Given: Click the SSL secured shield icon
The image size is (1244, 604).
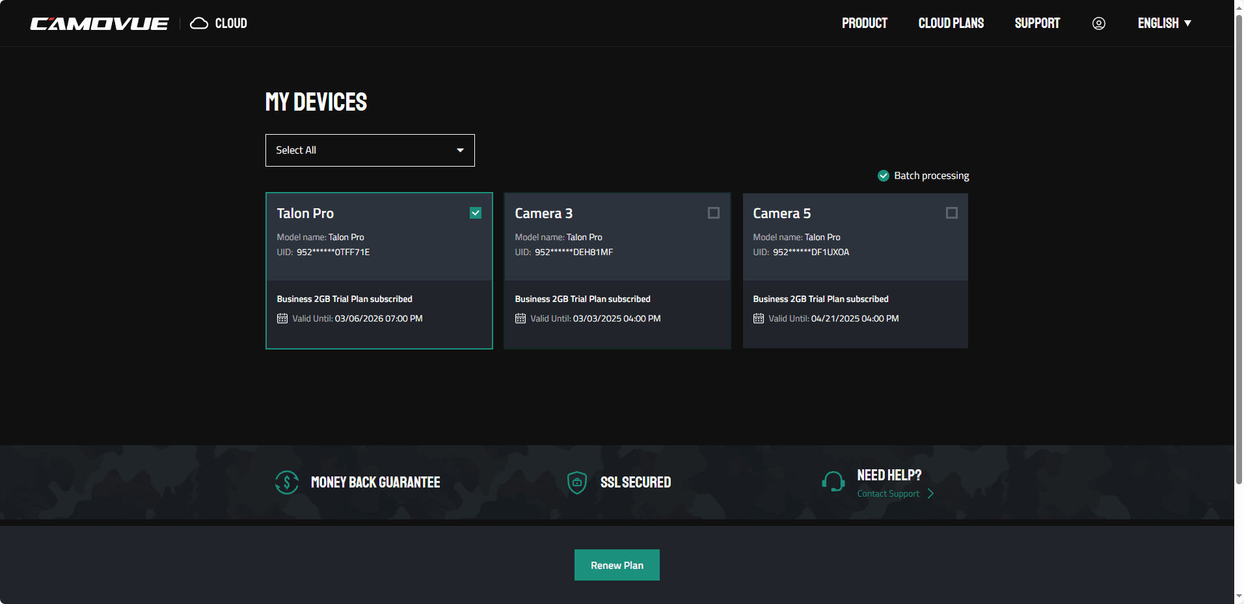Looking at the screenshot, I should pyautogui.click(x=577, y=482).
